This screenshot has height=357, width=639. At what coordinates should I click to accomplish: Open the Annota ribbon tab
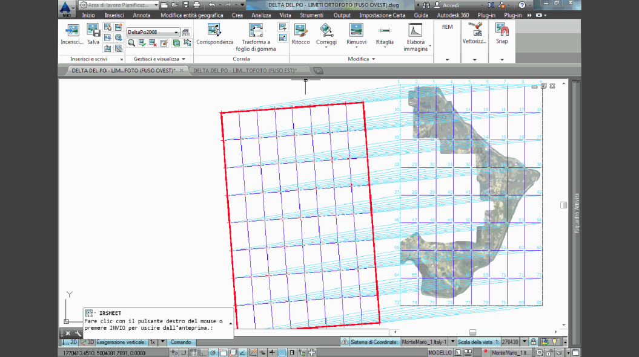[x=141, y=15]
